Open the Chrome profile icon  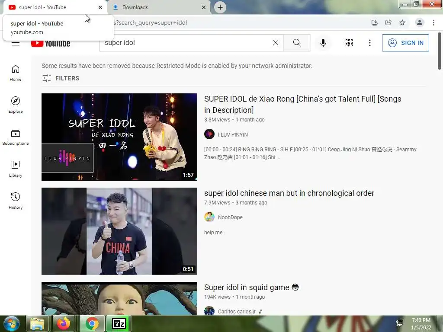click(420, 22)
